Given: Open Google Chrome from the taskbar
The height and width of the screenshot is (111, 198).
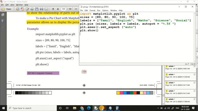Looking at the screenshot, I should tap(82, 108).
